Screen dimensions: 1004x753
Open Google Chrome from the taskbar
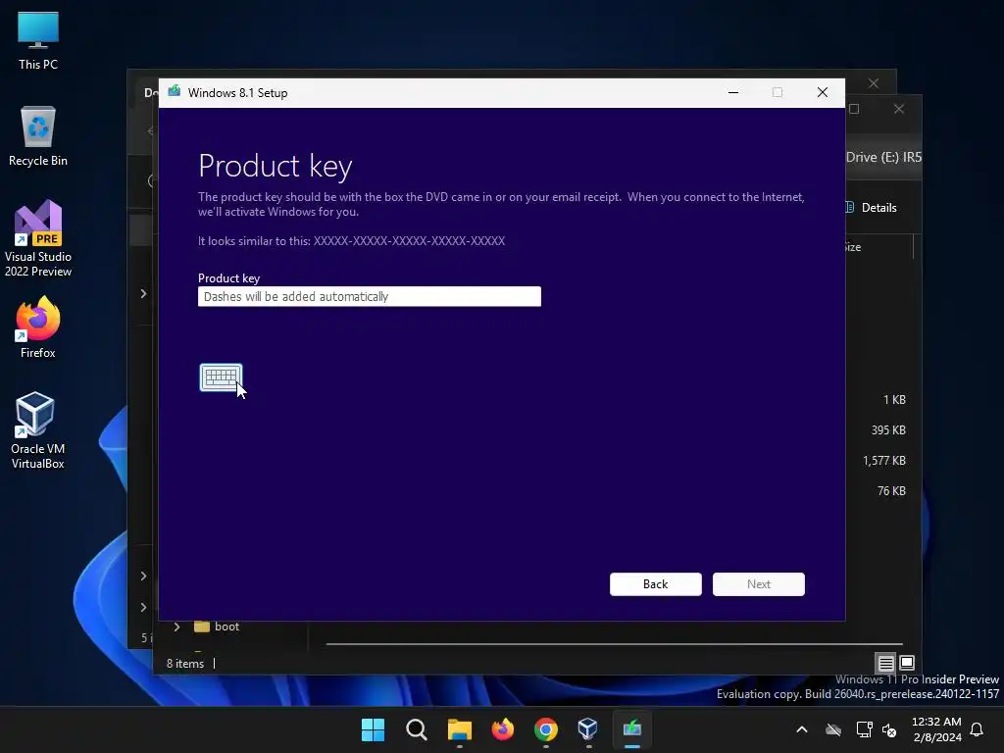click(545, 729)
